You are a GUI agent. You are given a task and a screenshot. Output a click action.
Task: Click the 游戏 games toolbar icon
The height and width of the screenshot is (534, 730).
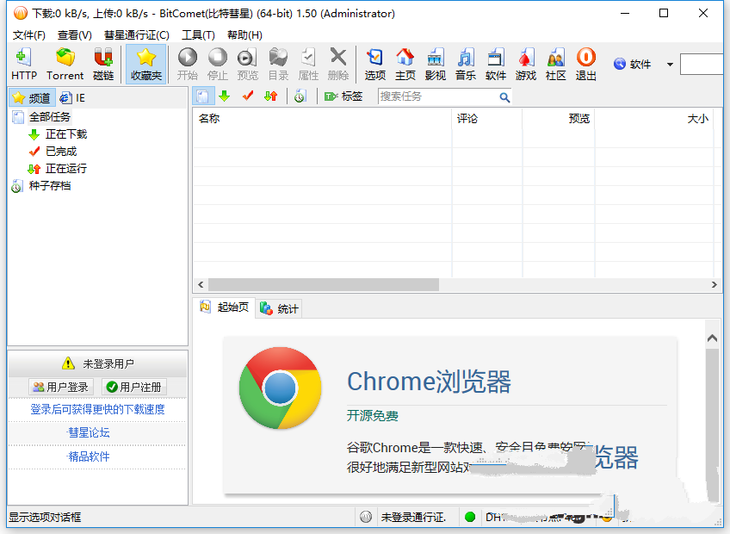tap(526, 64)
